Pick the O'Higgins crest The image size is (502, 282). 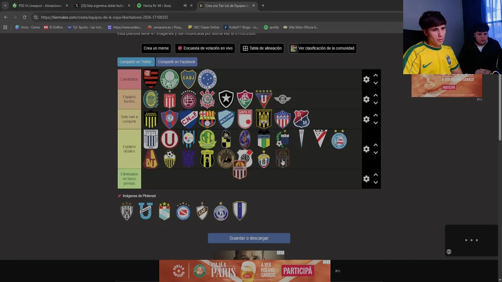[264, 139]
